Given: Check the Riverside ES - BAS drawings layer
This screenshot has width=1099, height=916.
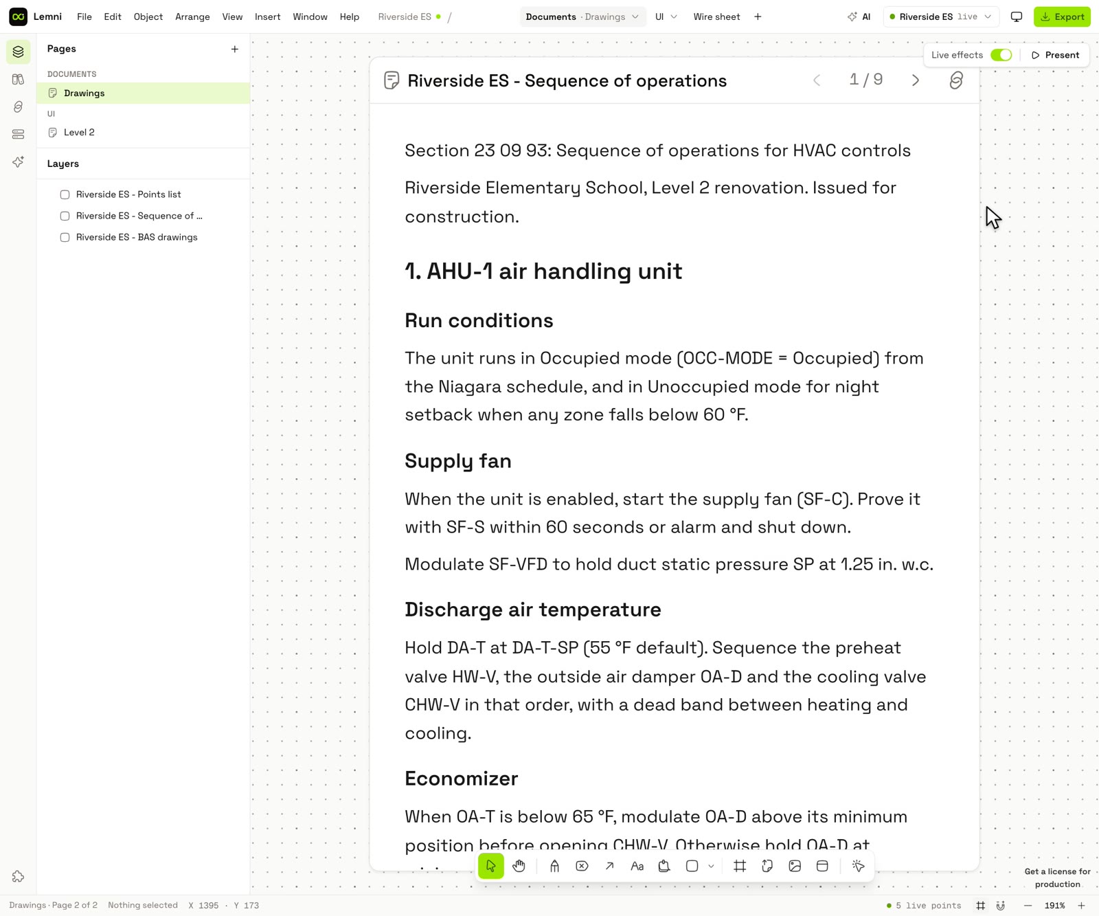Looking at the screenshot, I should (65, 237).
